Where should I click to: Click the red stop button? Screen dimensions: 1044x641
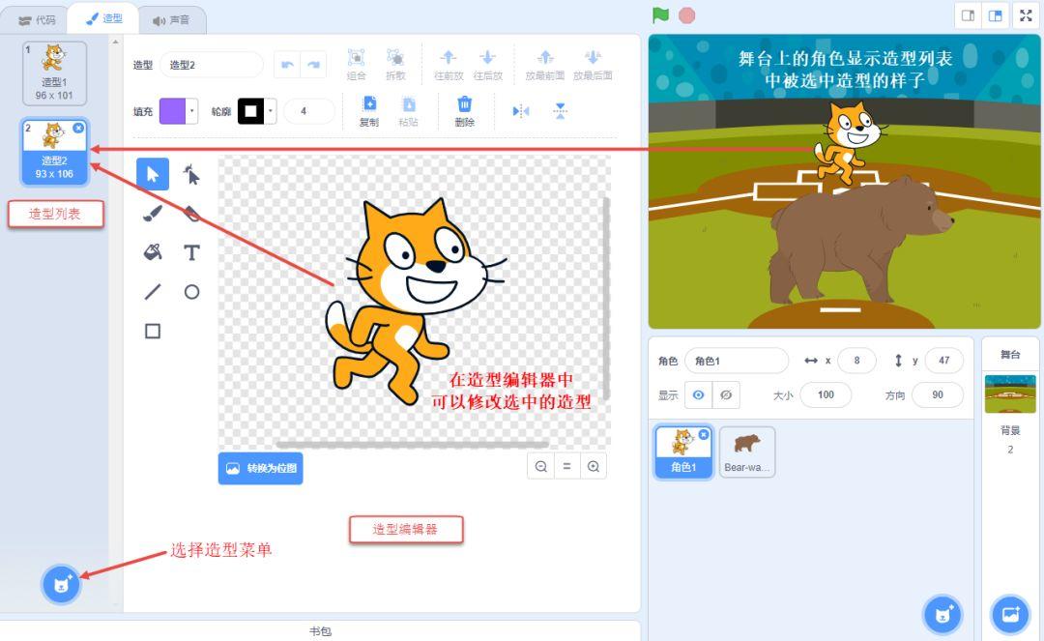686,15
